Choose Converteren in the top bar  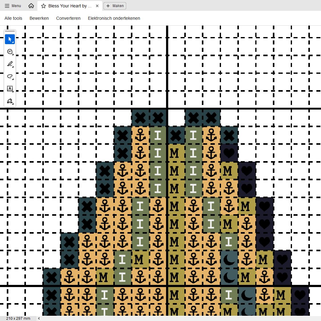pos(68,18)
